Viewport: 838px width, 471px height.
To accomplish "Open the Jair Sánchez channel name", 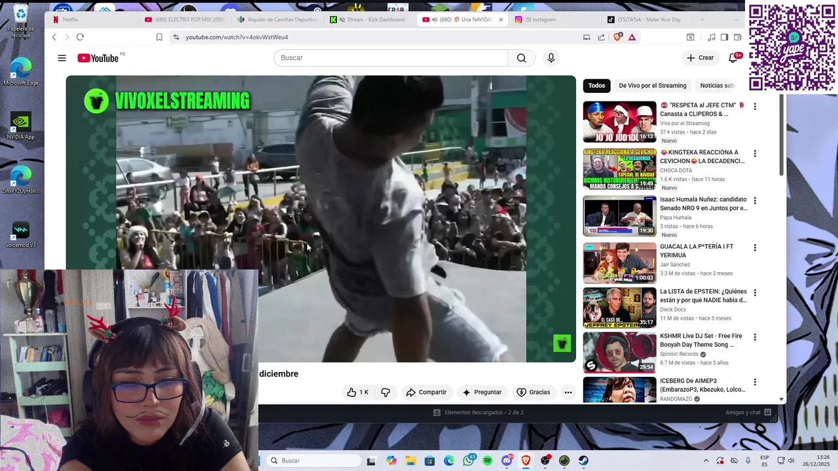I will (x=675, y=265).
